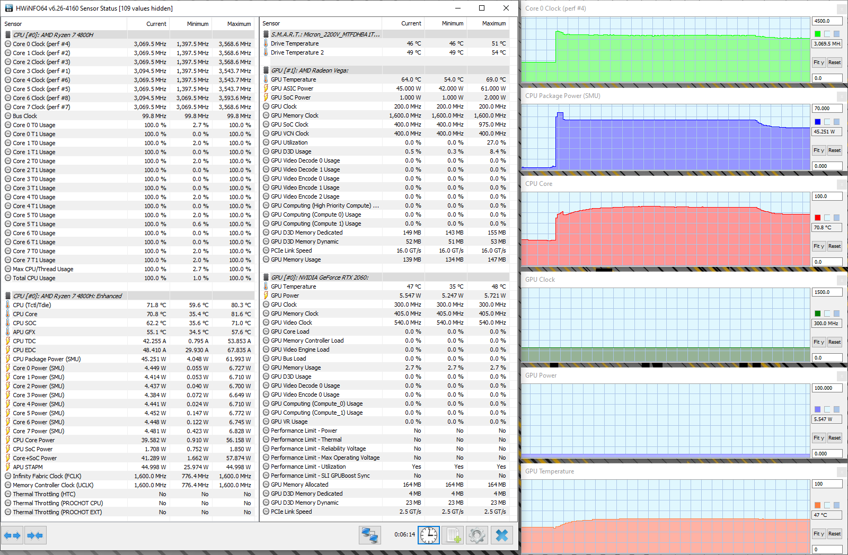
Task: Close sensors with the blue X icon
Action: (x=501, y=535)
